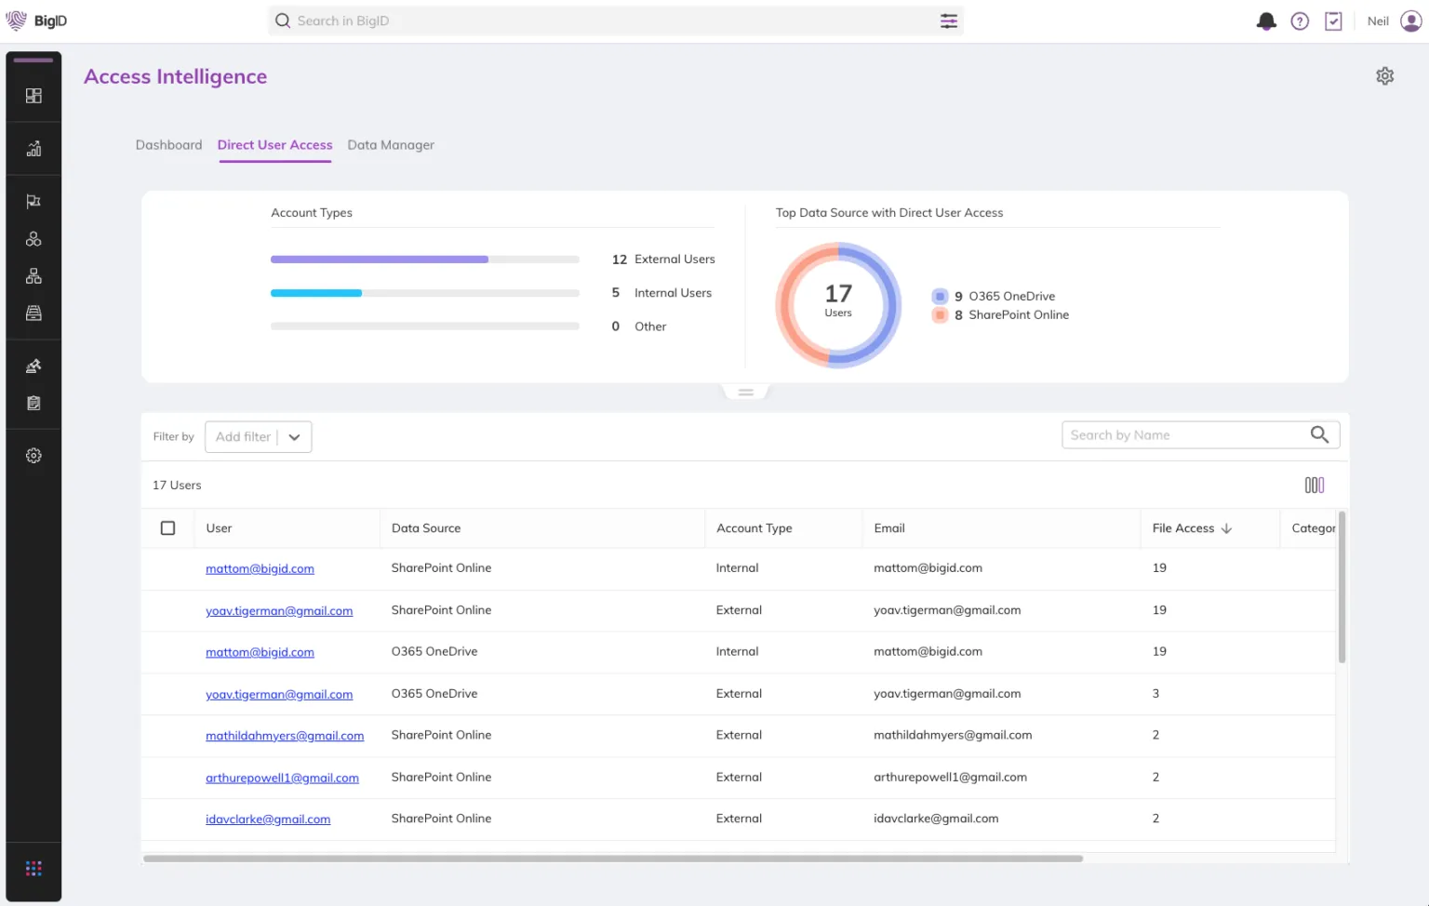This screenshot has width=1429, height=906.
Task: Click the "12 External Users" label
Action: pos(663,260)
